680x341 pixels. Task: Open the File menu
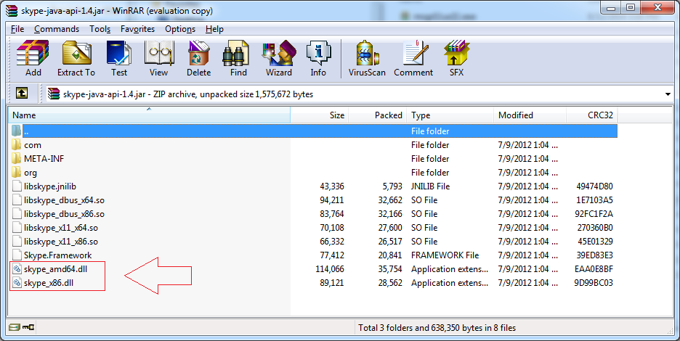pos(17,29)
